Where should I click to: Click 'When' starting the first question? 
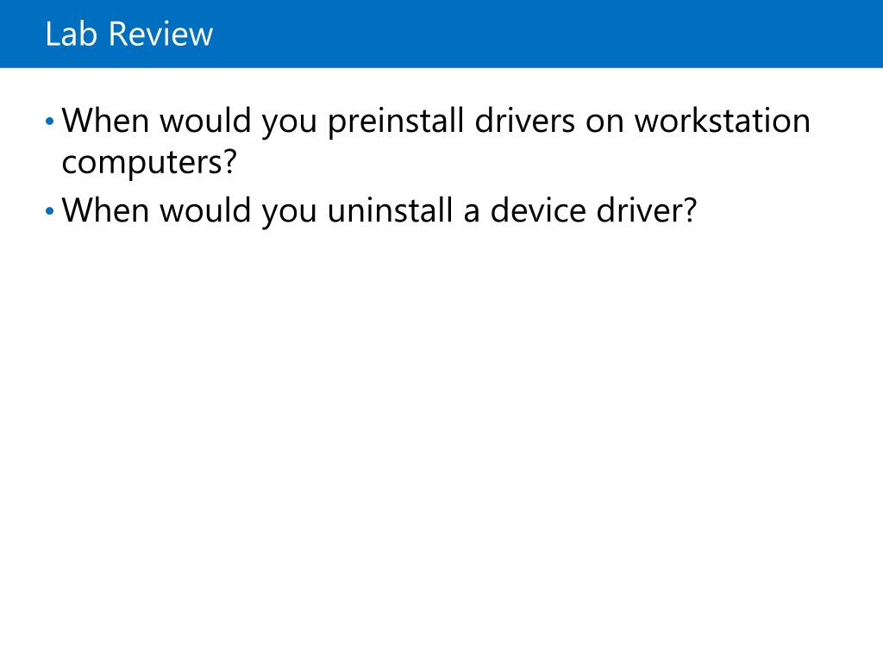(105, 121)
